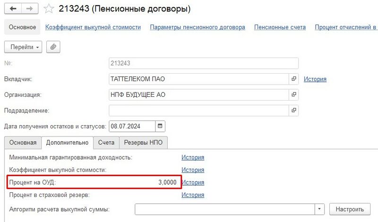The image size is (378, 222).
Task: Go back with the left arrow button
Action: (x=13, y=9)
